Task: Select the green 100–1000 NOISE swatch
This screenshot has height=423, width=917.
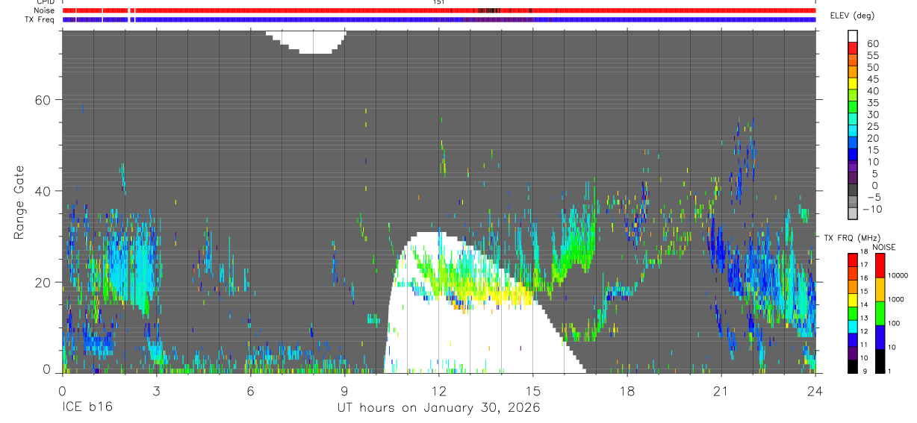Action: (x=880, y=313)
